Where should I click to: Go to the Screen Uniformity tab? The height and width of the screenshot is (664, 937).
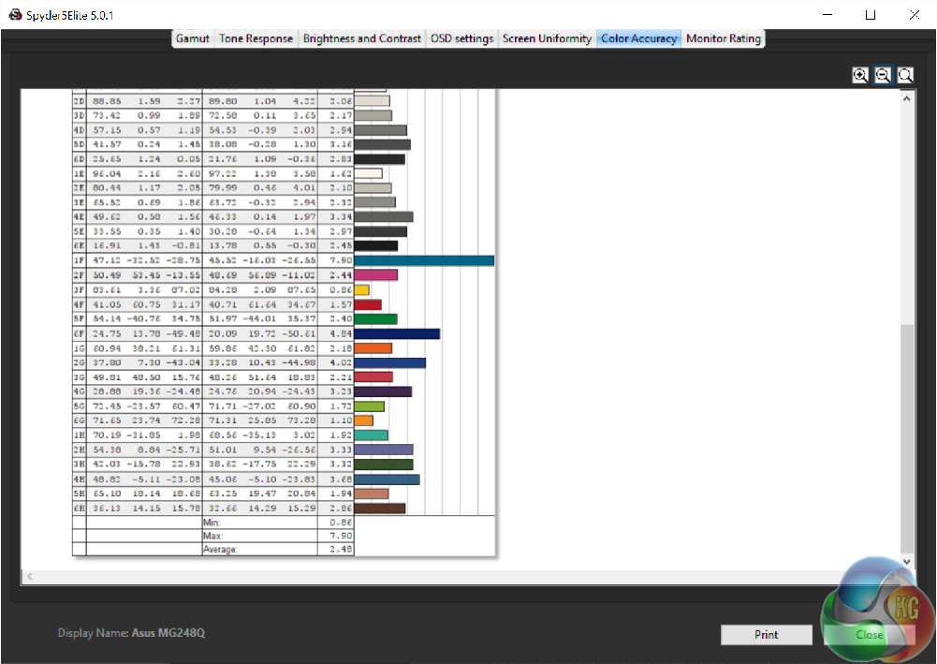[547, 38]
